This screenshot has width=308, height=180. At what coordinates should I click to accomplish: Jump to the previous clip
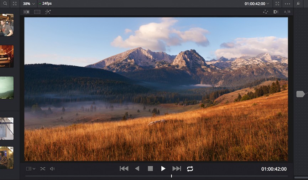124,169
